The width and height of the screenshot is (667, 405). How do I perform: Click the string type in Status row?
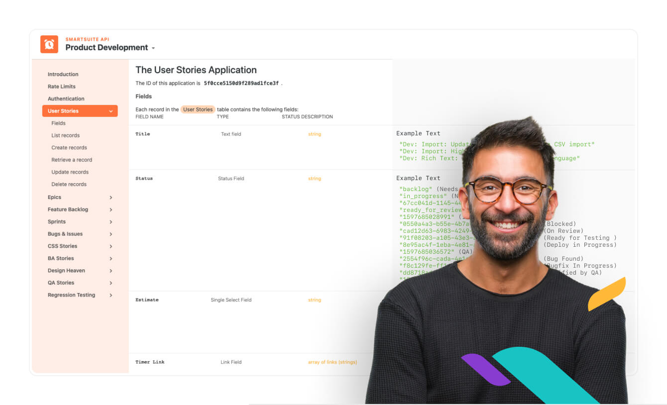click(315, 179)
